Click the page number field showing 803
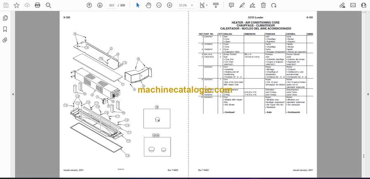Viewport: 370px width, 179px height. pyautogui.click(x=112, y=5)
